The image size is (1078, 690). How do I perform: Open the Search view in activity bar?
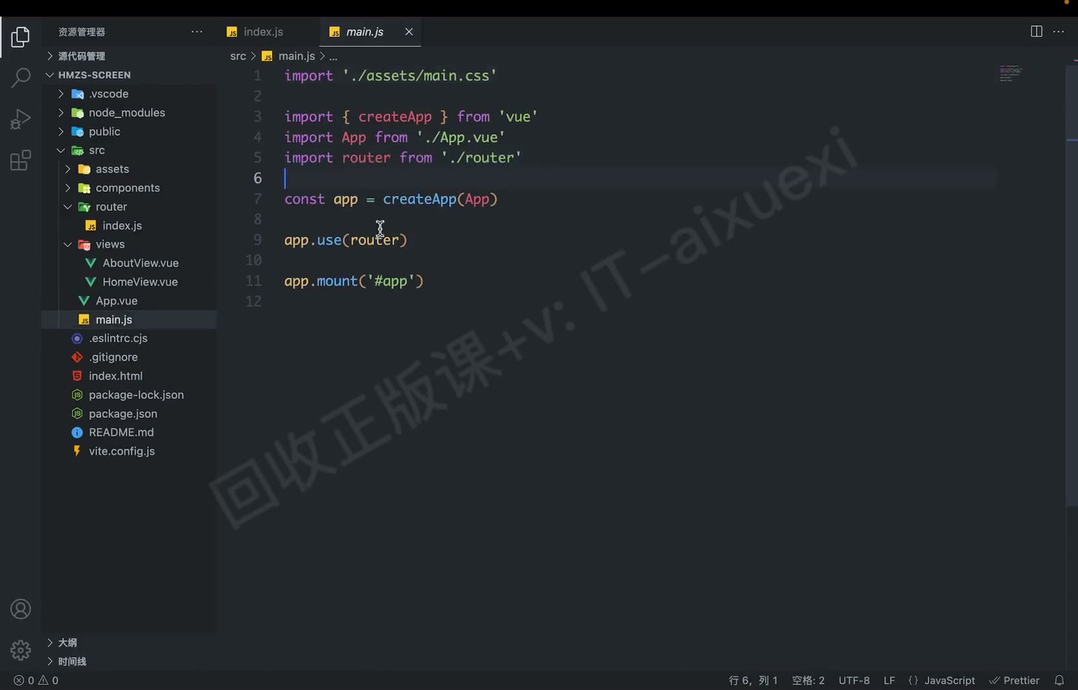[x=20, y=78]
